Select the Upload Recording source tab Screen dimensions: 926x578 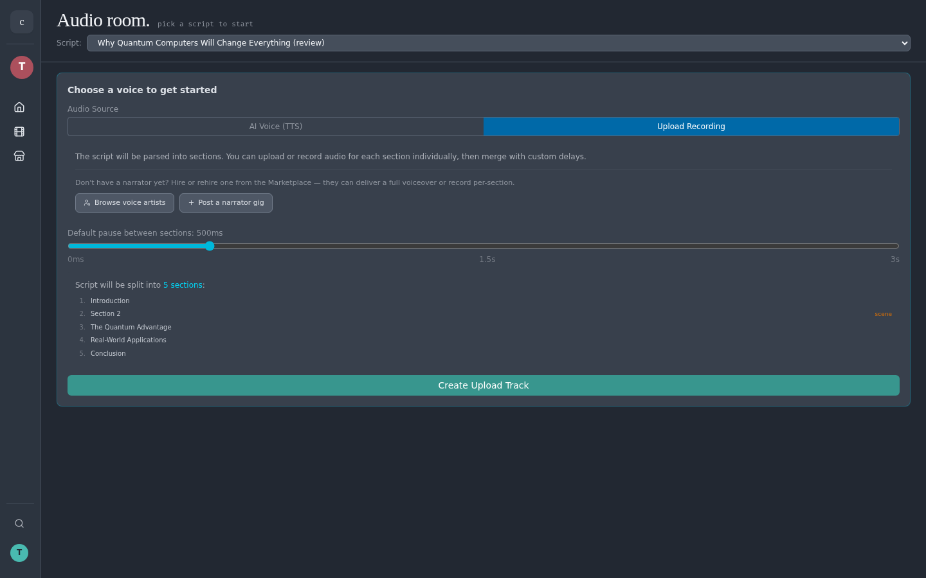[x=691, y=127]
